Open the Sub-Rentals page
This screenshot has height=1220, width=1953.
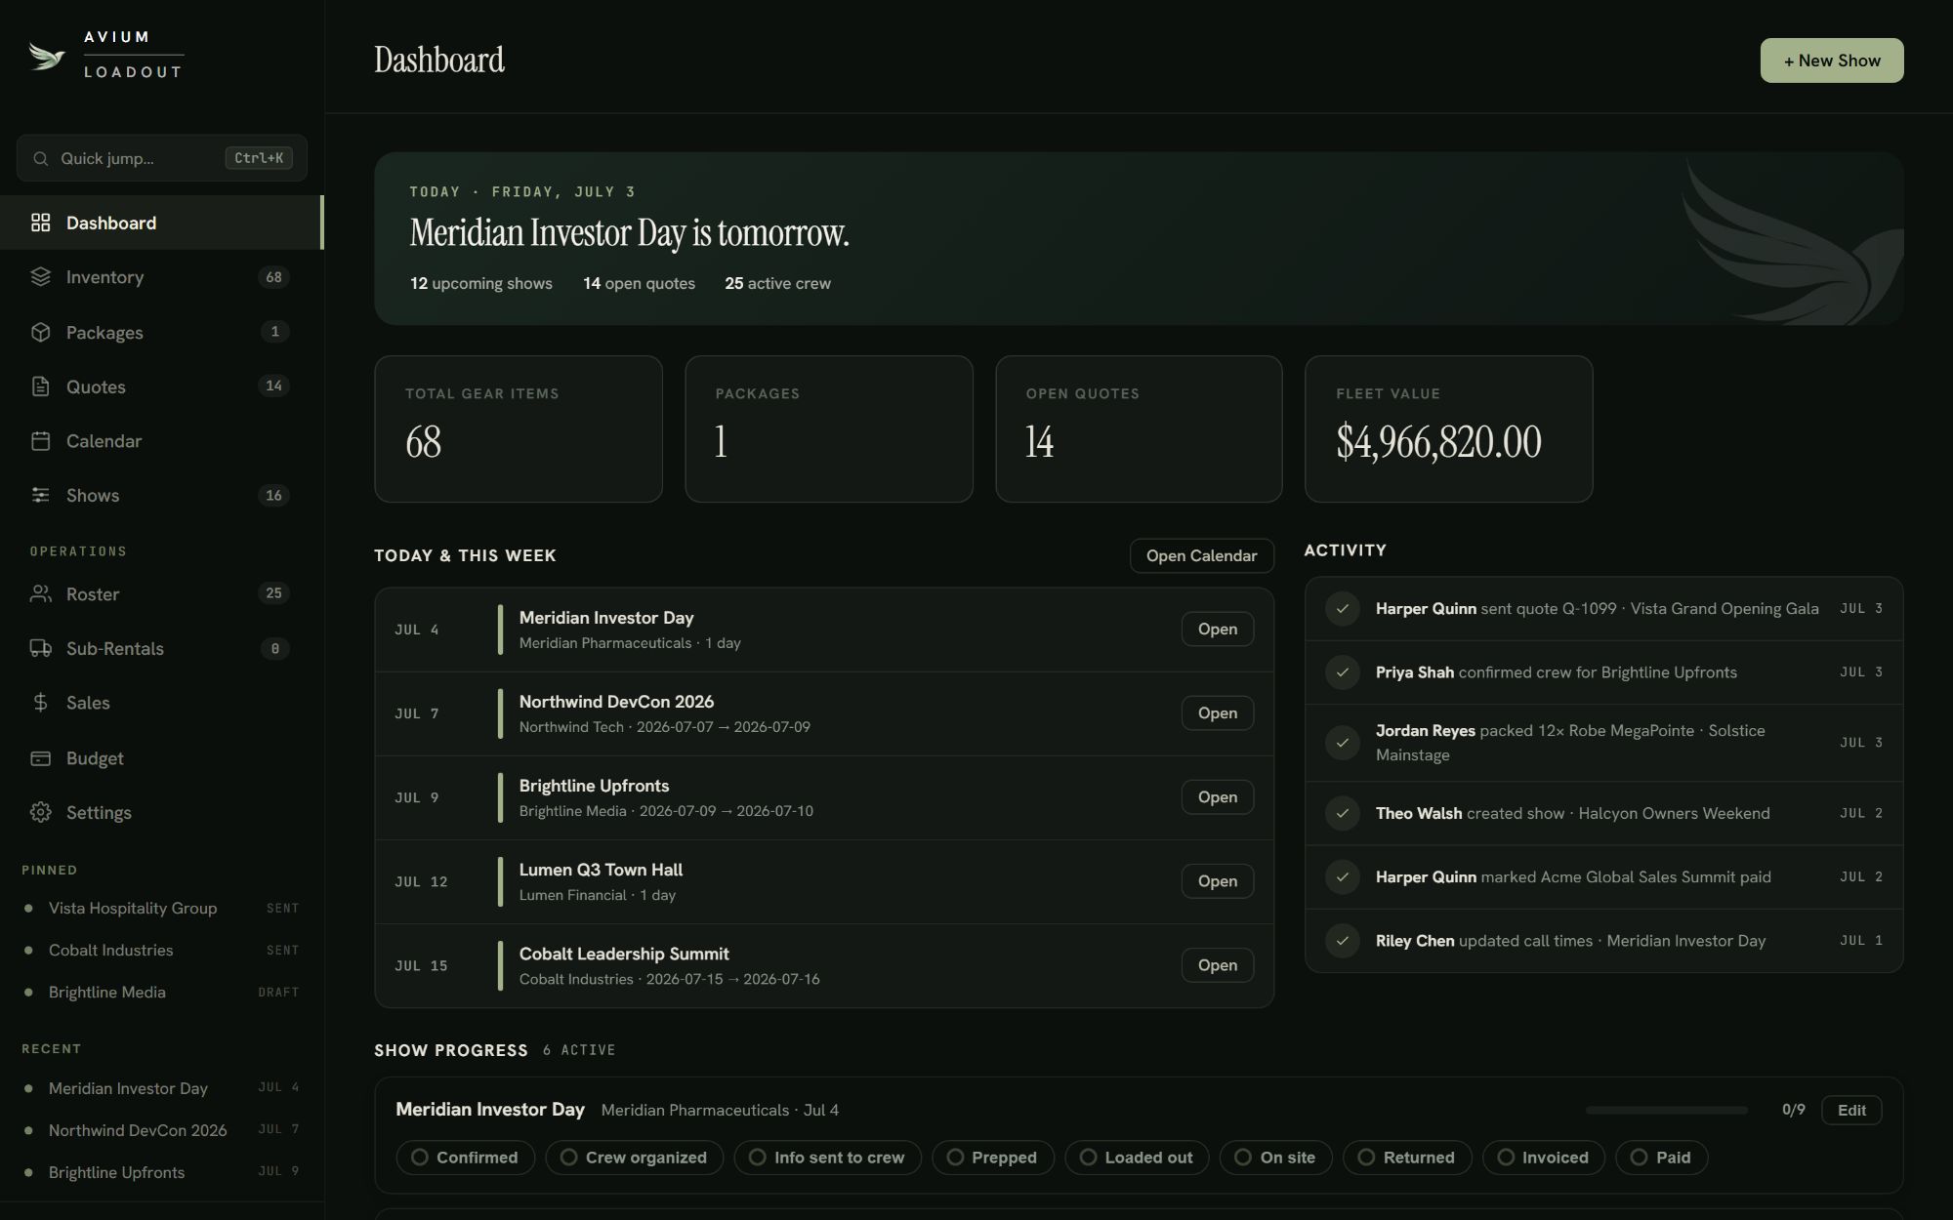pyautogui.click(x=161, y=648)
